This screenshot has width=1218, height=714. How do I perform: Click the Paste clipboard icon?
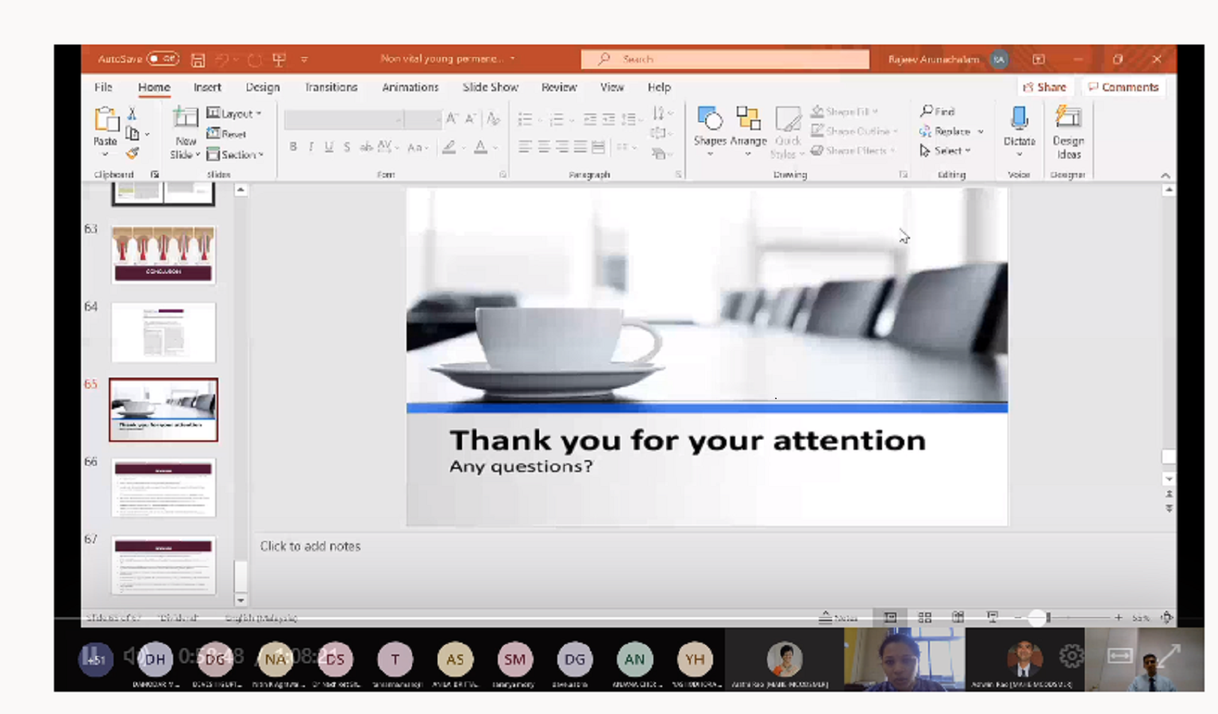click(x=106, y=121)
